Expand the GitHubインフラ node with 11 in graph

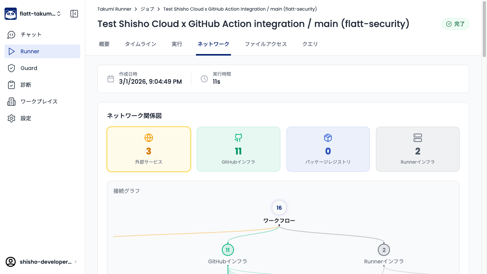(228, 250)
